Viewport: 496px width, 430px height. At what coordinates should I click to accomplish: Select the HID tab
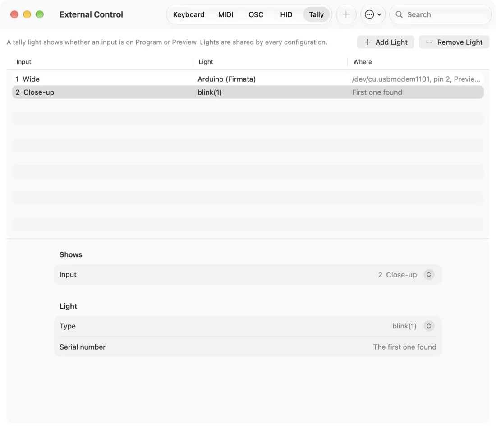pyautogui.click(x=286, y=14)
